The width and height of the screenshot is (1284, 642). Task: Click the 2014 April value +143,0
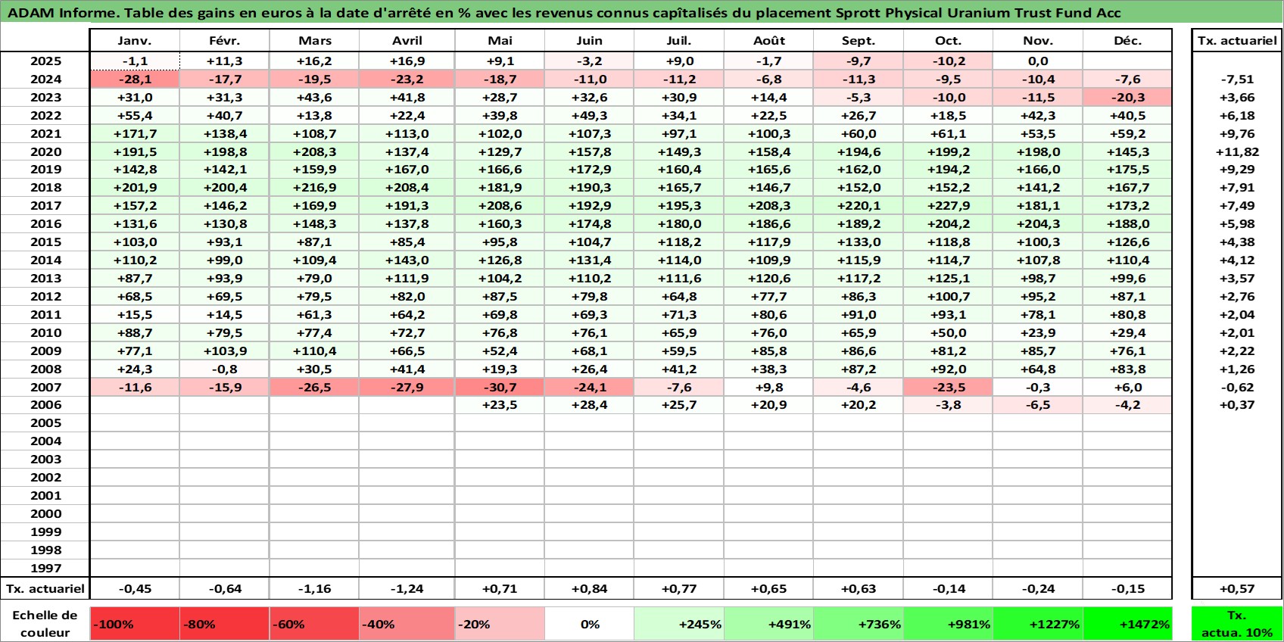click(407, 260)
